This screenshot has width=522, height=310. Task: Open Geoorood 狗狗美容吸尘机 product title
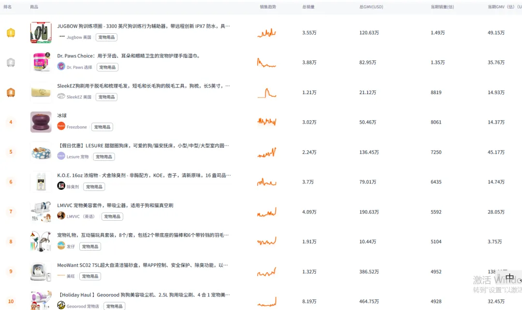(x=144, y=295)
